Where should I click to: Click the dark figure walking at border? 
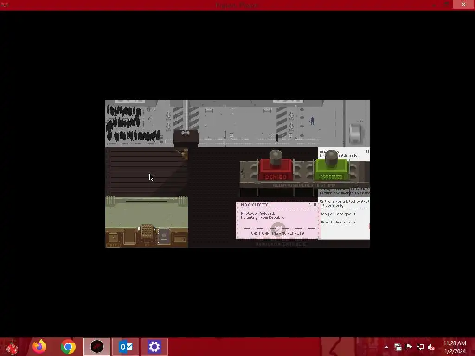(277, 138)
